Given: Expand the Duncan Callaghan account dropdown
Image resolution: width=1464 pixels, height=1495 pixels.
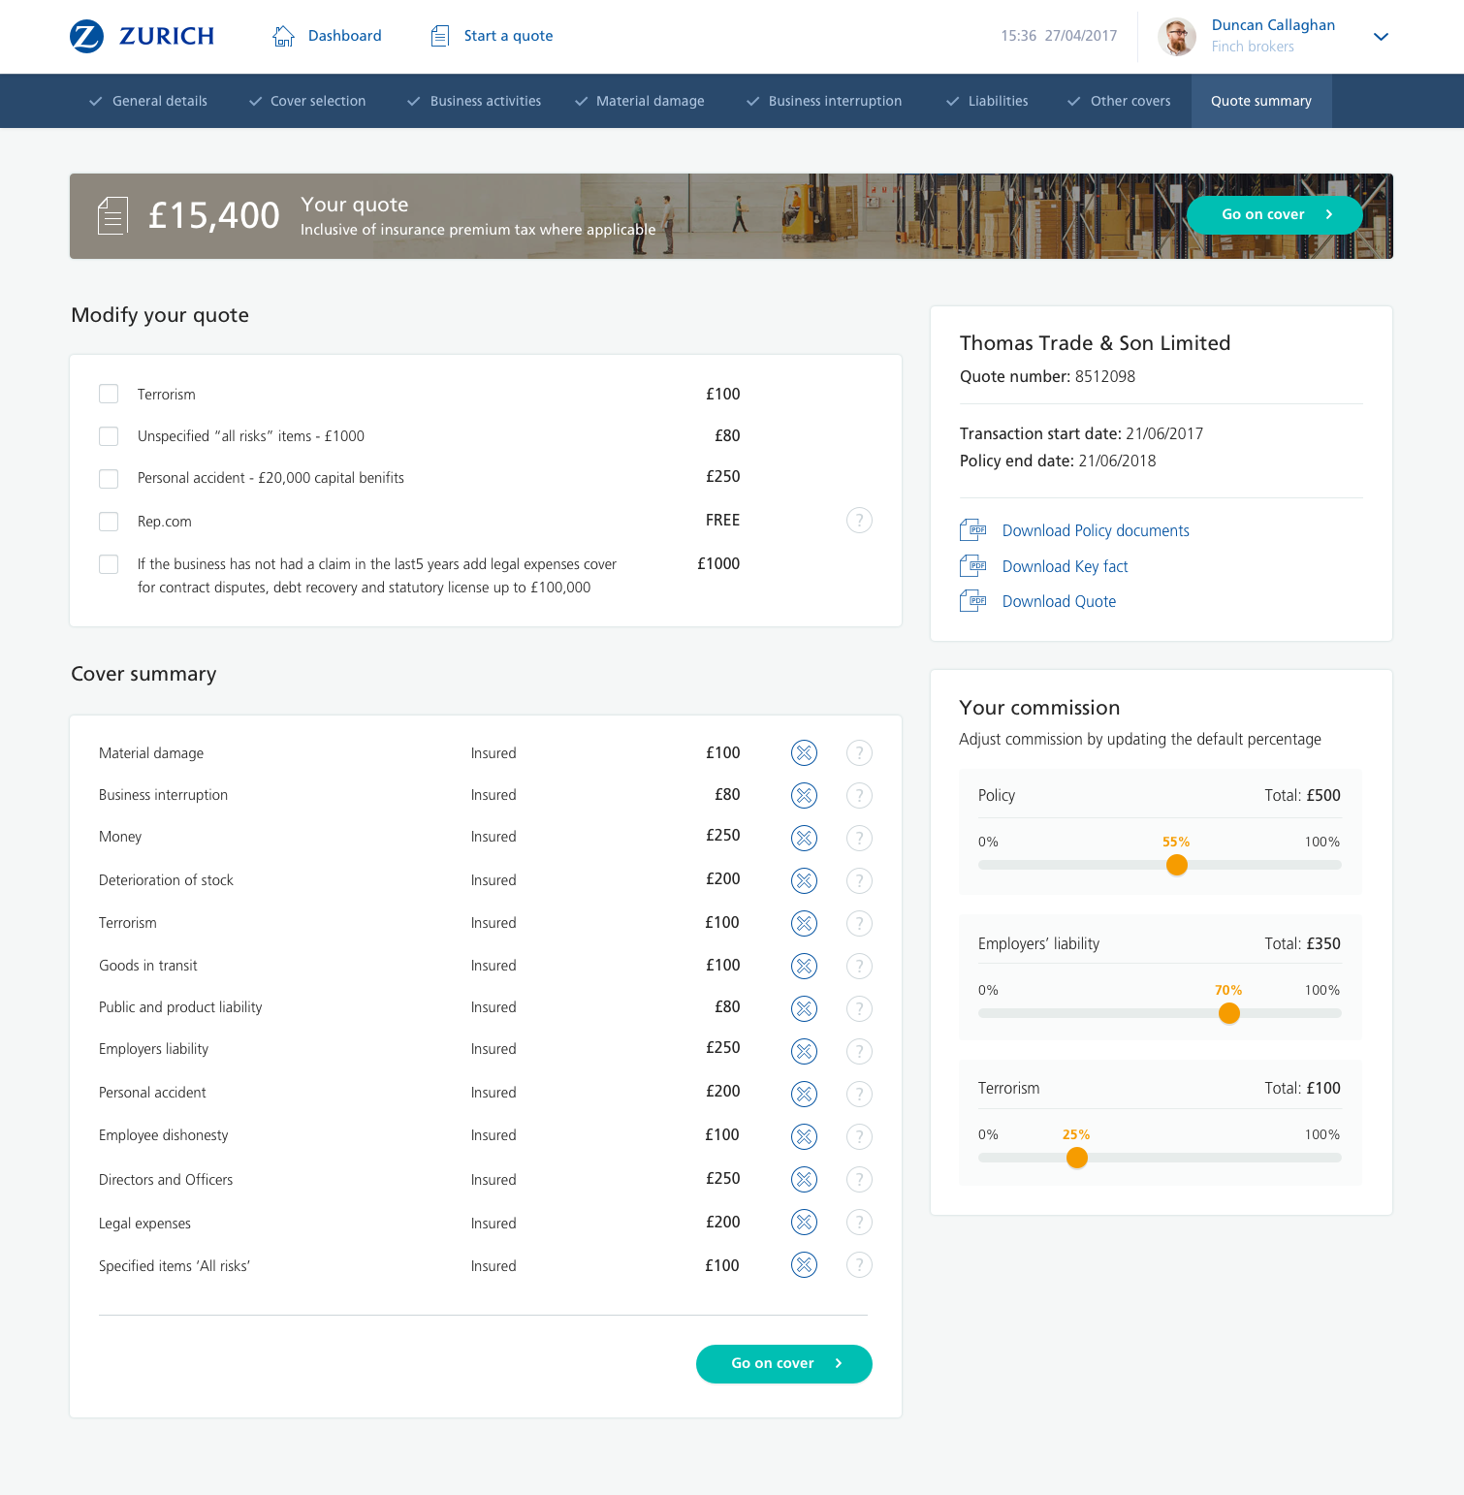Looking at the screenshot, I should click(1382, 37).
